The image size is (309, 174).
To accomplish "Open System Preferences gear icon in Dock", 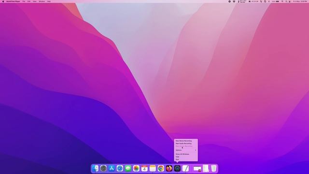I will [103, 168].
